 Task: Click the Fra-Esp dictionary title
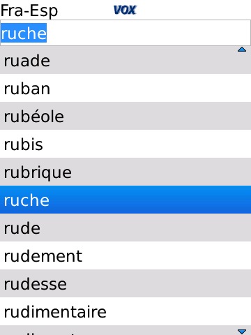coord(29,10)
